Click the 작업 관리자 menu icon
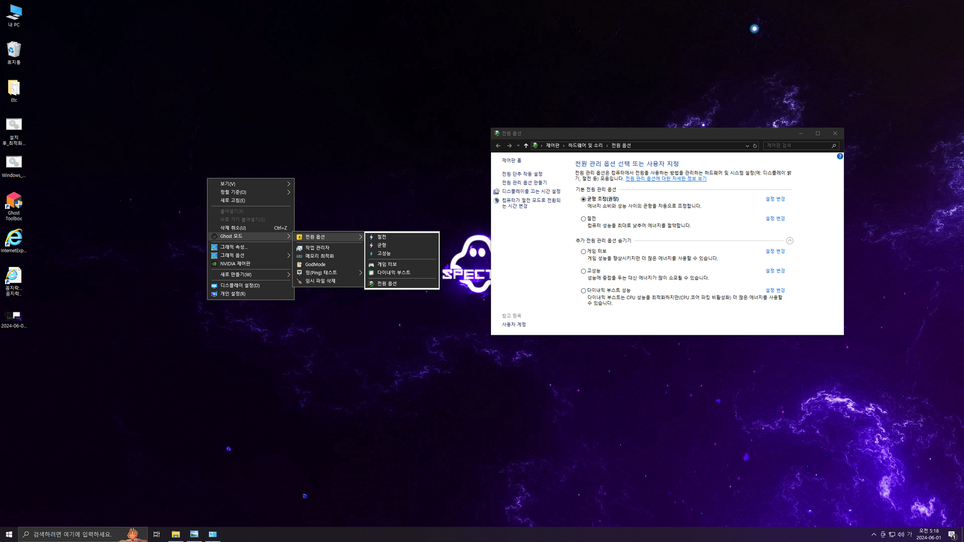The image size is (964, 542). point(300,248)
